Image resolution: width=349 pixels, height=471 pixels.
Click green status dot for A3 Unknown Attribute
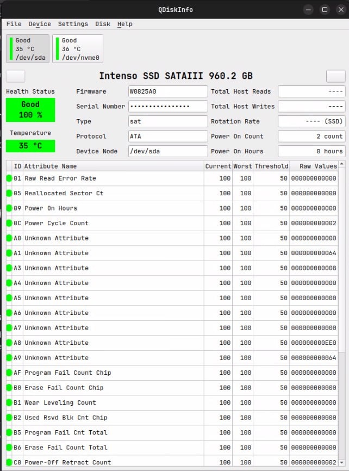click(9, 268)
